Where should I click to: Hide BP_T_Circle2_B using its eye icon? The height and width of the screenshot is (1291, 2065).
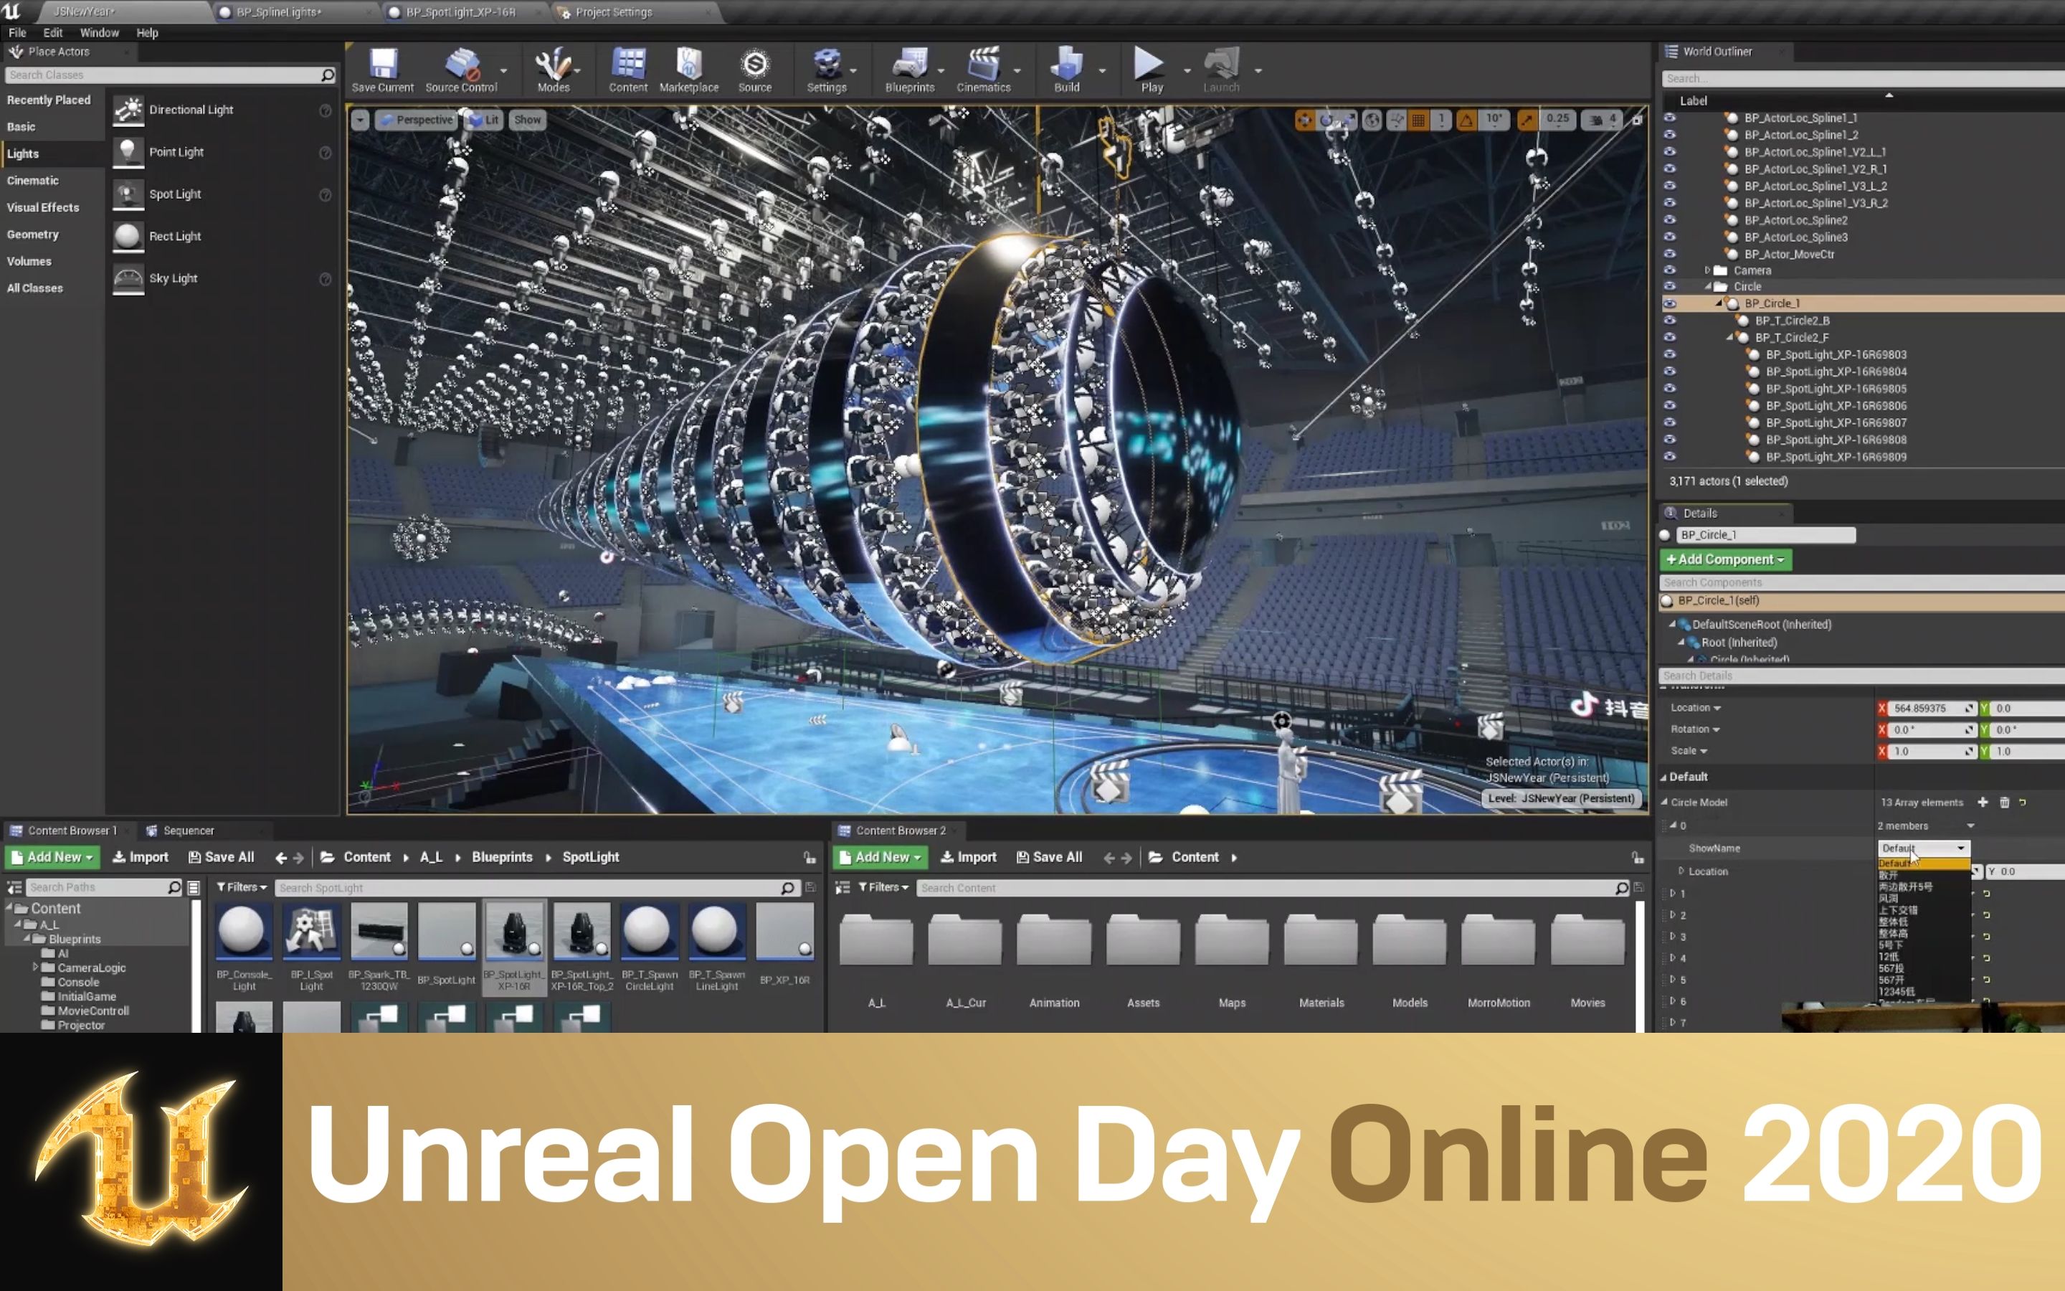tap(1670, 320)
